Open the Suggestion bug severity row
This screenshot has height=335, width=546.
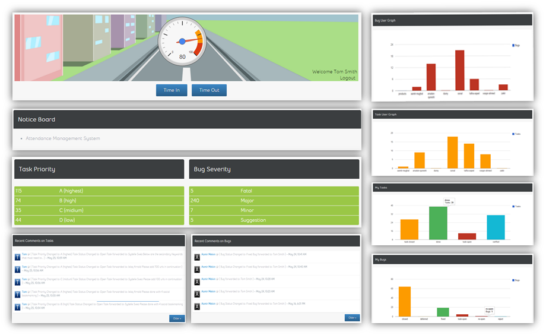tap(274, 220)
